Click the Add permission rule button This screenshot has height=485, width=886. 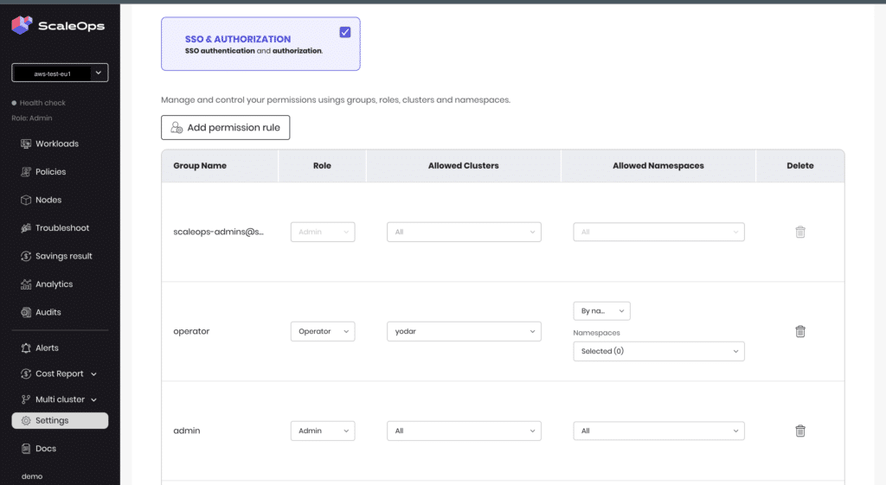click(x=225, y=127)
